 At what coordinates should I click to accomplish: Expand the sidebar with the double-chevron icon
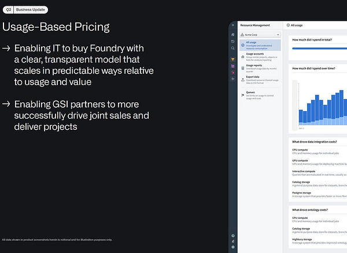[x=233, y=25]
